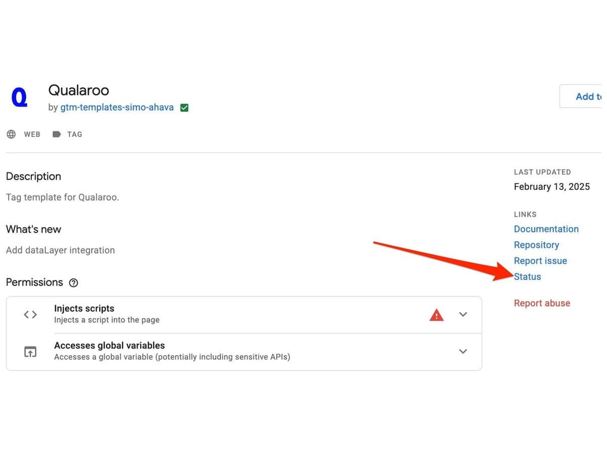This screenshot has height=455, width=607.
Task: Click the Injects scripts code brackets icon
Action: (30, 314)
